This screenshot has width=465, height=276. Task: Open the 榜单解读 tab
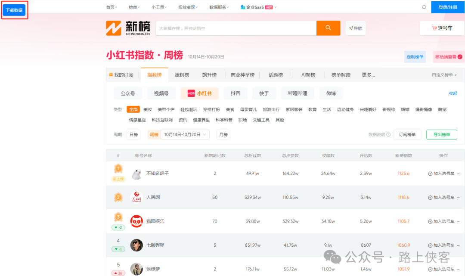point(341,75)
